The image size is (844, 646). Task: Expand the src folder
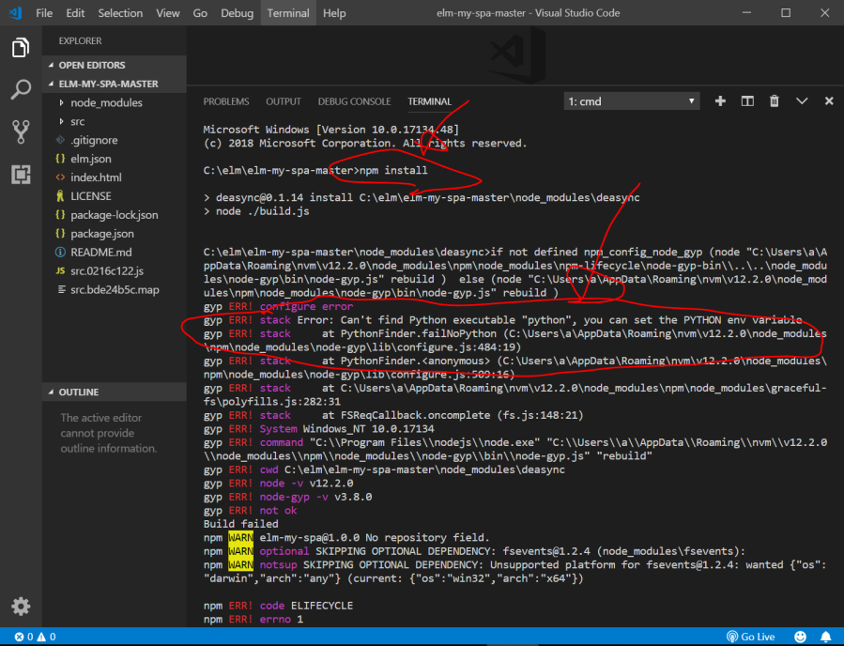point(78,121)
